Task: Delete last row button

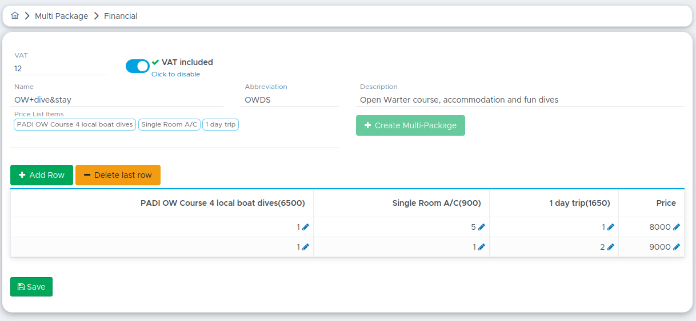Action: pos(118,175)
